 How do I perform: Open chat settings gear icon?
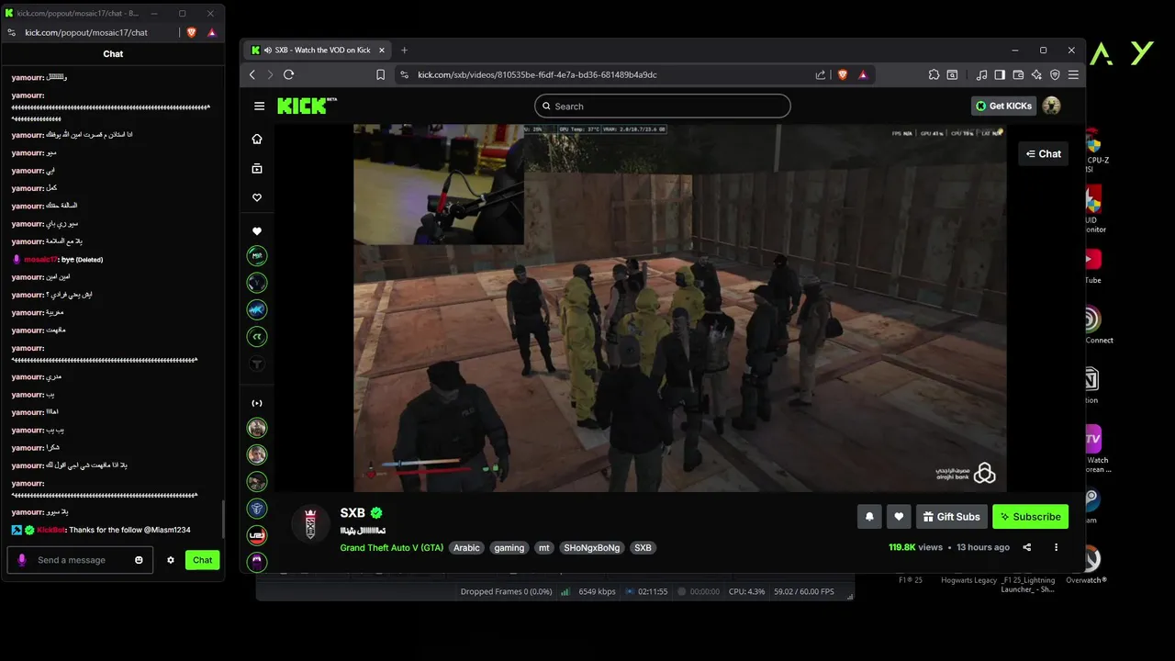coord(171,560)
